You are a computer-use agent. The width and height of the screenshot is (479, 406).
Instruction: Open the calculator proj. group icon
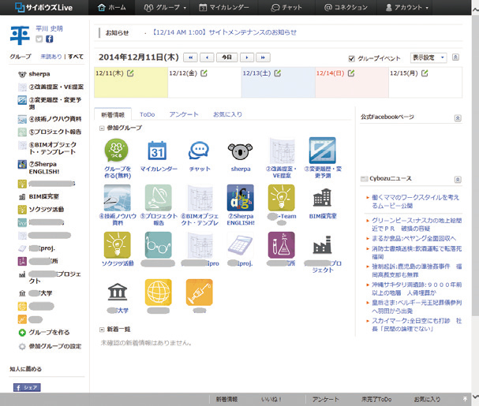tap(240, 245)
